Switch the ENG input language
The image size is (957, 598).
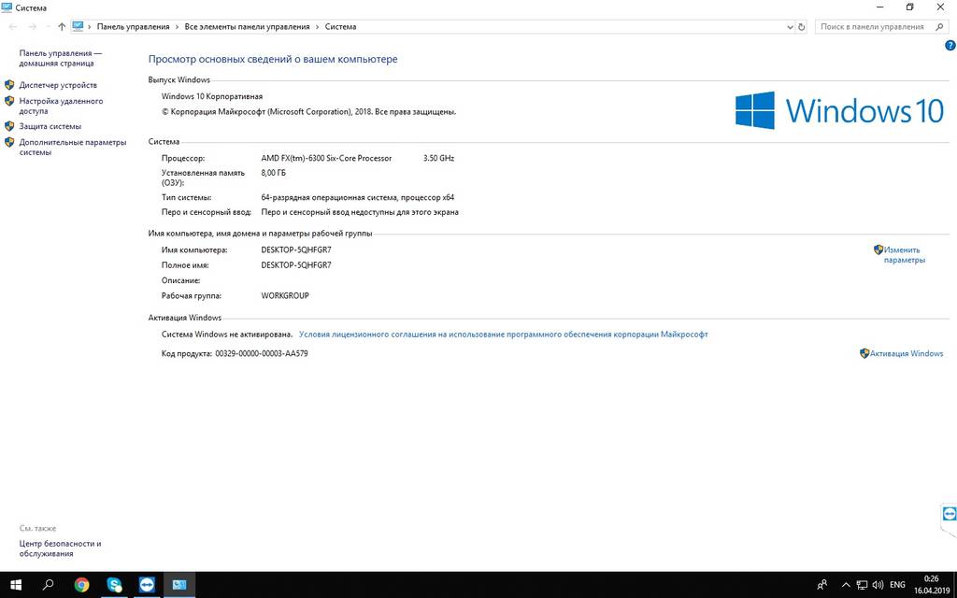898,585
